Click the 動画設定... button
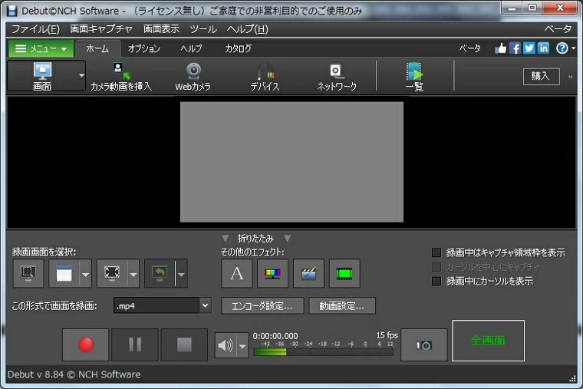Viewport: 583px width, 389px height. pyautogui.click(x=342, y=305)
